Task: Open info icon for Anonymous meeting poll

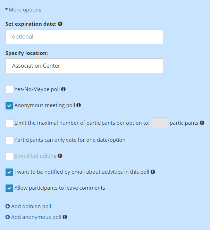Action: click(78, 105)
